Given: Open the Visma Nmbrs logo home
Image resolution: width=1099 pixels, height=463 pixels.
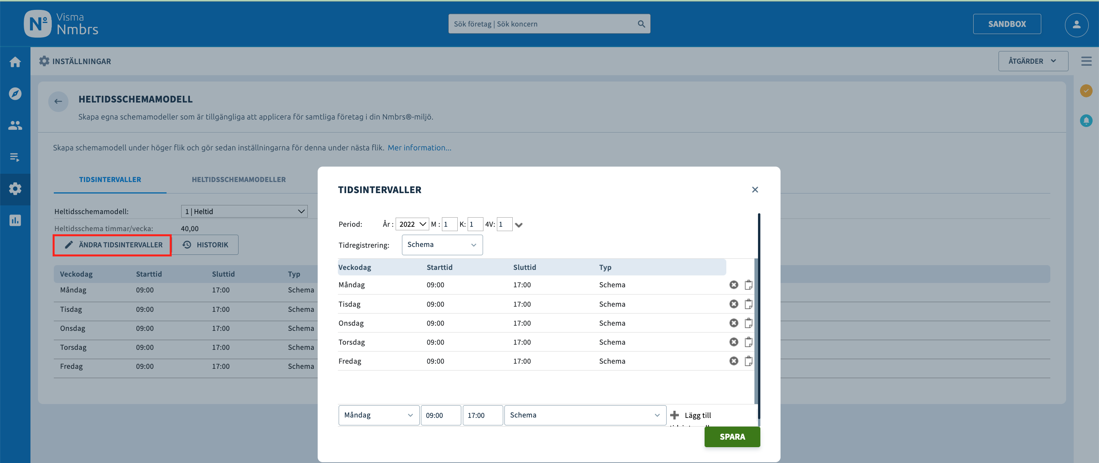Looking at the screenshot, I should (x=61, y=24).
